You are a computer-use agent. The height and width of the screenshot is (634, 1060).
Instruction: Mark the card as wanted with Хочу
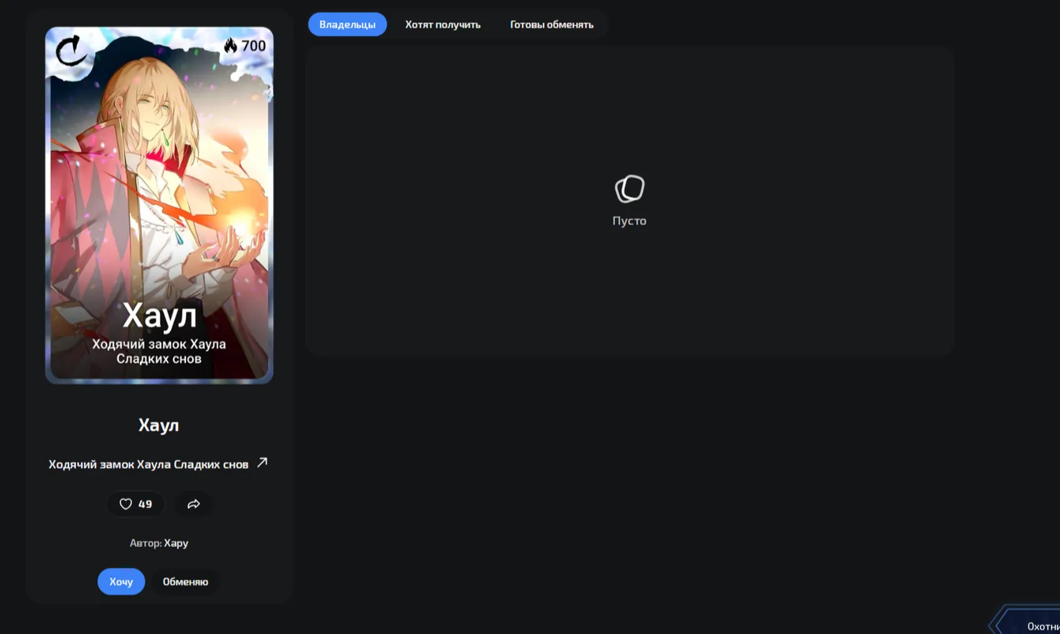coord(121,581)
